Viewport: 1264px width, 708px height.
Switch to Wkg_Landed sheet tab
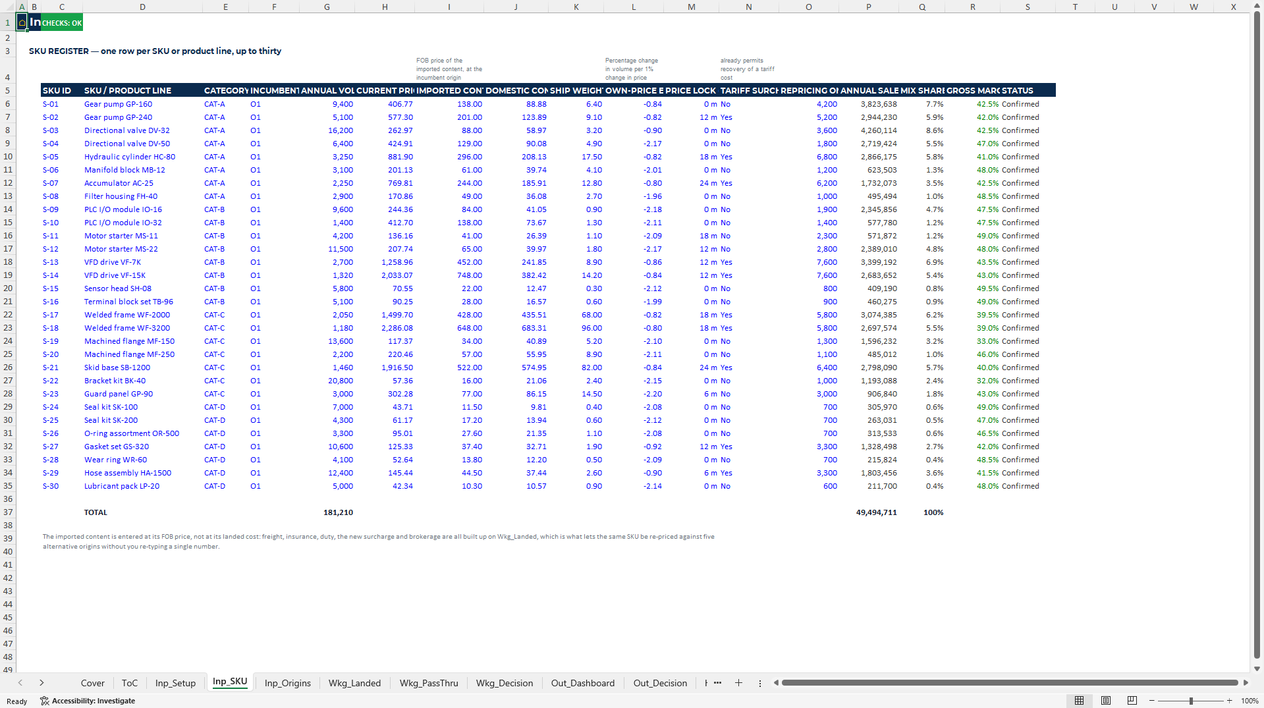click(354, 683)
